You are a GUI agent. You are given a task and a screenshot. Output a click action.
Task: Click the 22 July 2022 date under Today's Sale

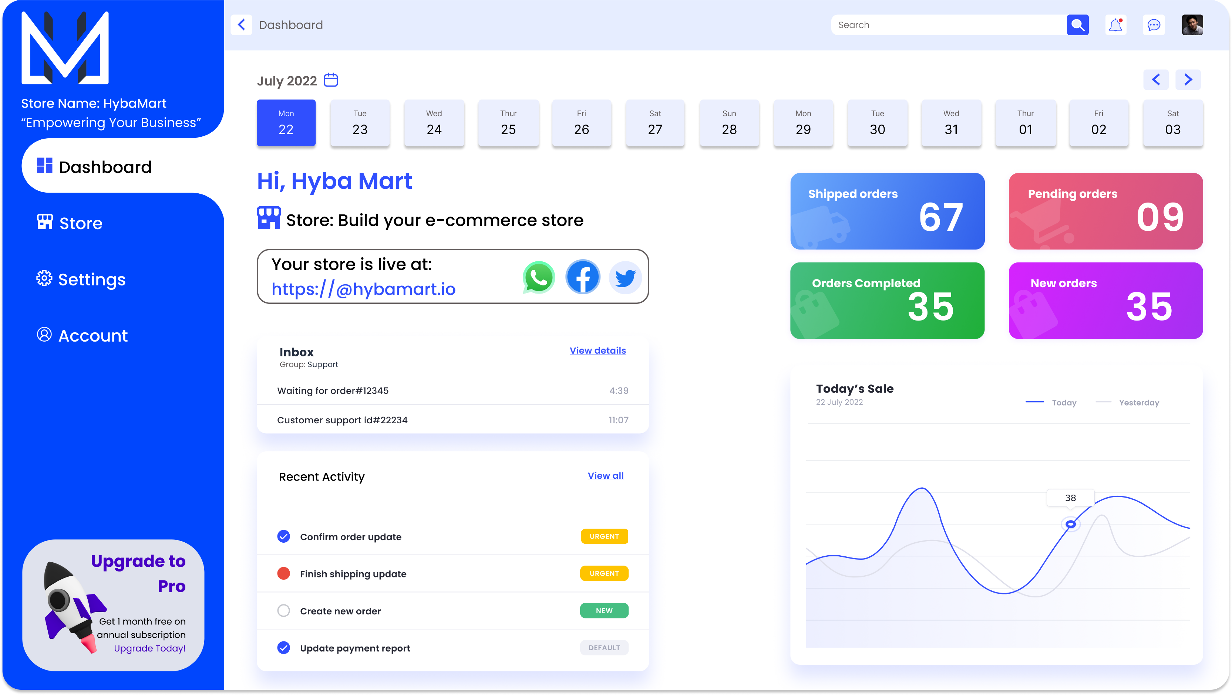click(839, 402)
